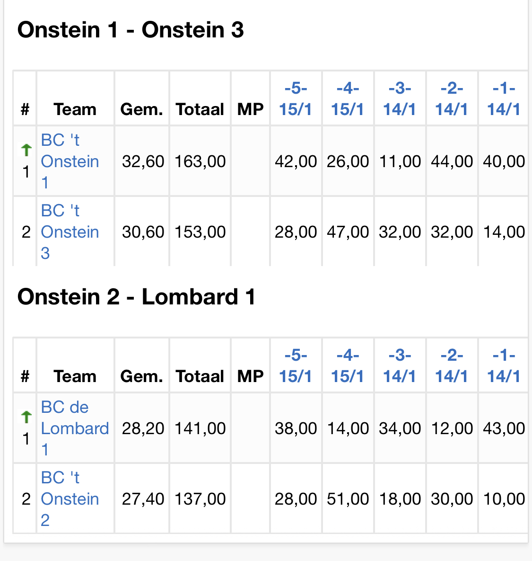Image resolution: width=532 pixels, height=561 pixels.
Task: Open round -5- 15/1 in the Onstein 1 - Onstein 3 table
Action: coord(296,99)
